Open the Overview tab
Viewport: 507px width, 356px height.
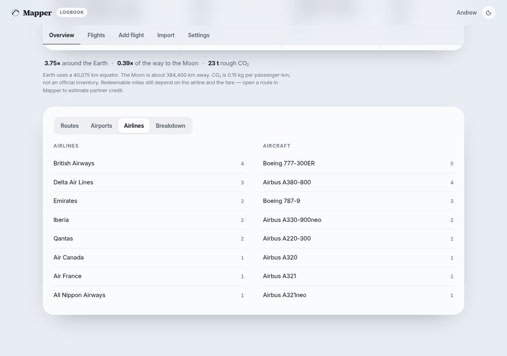pyautogui.click(x=62, y=35)
